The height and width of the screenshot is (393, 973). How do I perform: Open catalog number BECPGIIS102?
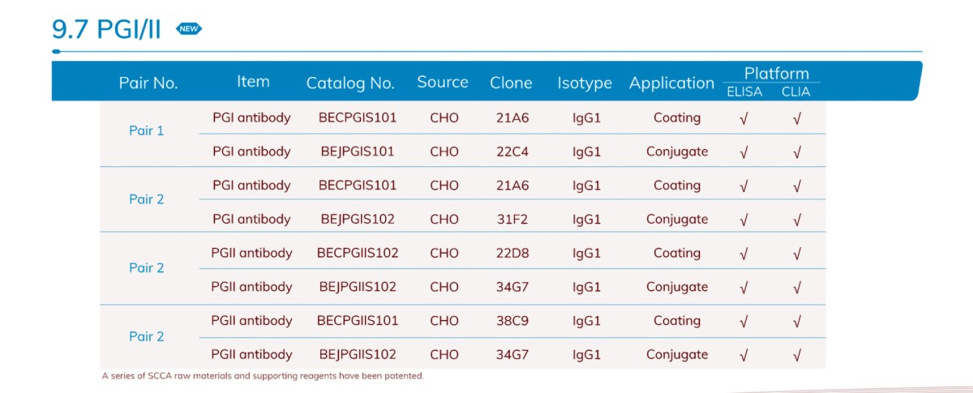point(358,253)
